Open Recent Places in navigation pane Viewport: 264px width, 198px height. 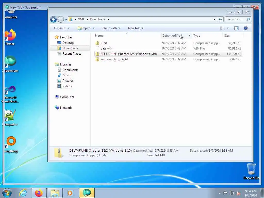72,54
